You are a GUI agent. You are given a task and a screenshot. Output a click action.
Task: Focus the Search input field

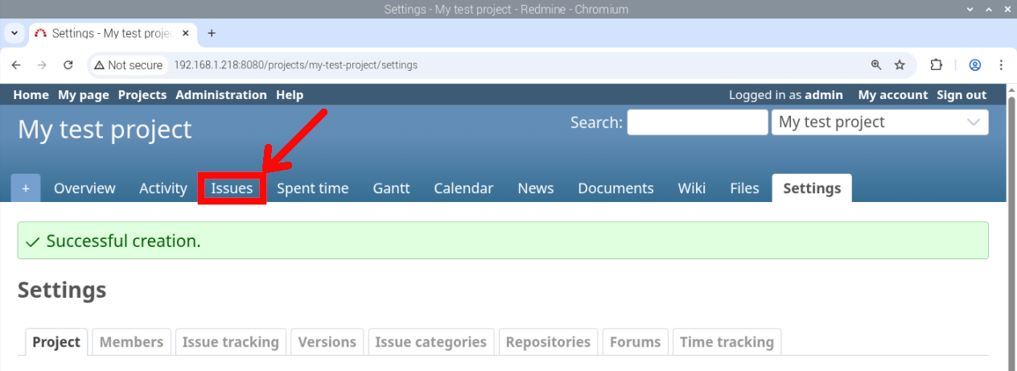click(698, 122)
